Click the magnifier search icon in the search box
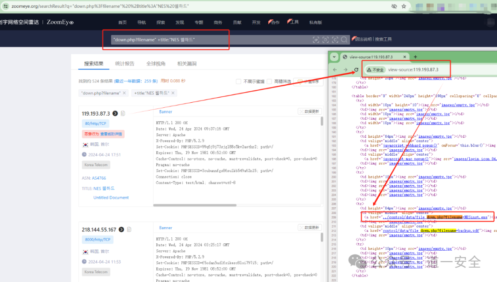Viewport: 497px width, 282px height. [x=344, y=40]
